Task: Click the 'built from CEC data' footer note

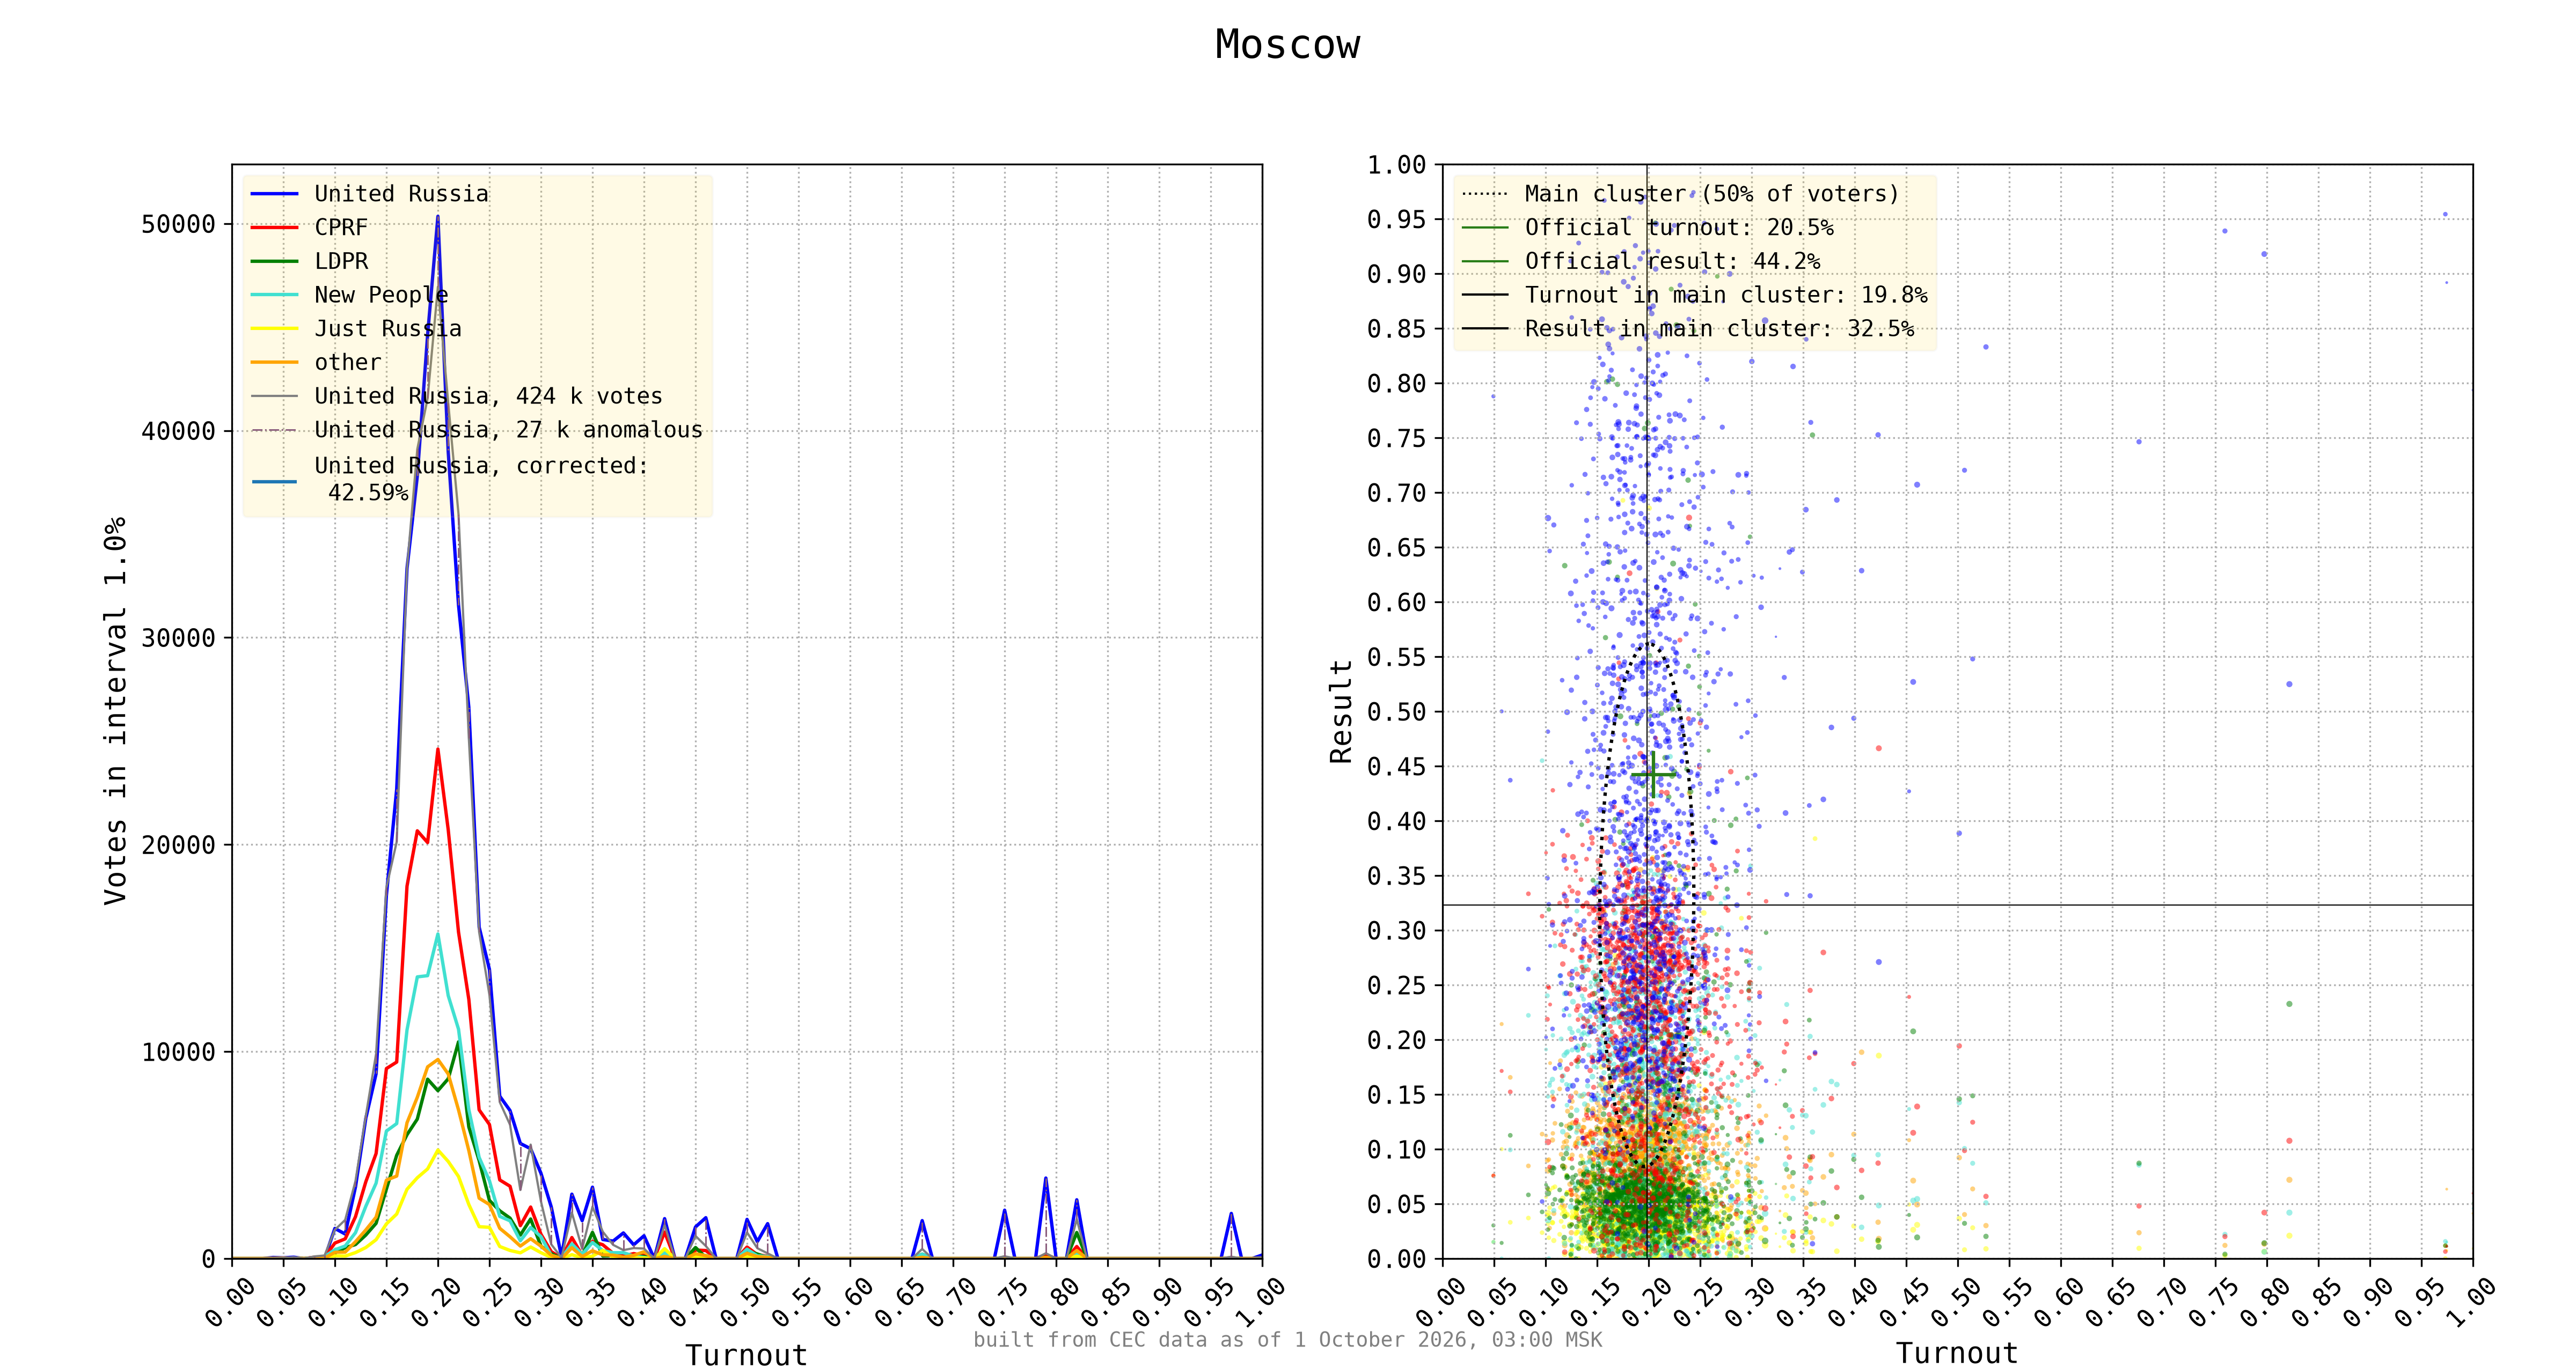Action: tap(1287, 1340)
